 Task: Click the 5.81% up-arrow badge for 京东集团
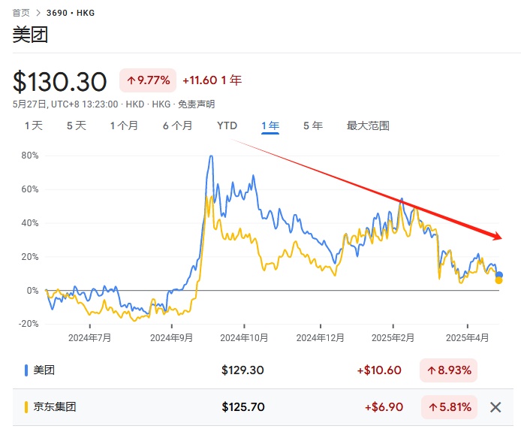coord(449,407)
